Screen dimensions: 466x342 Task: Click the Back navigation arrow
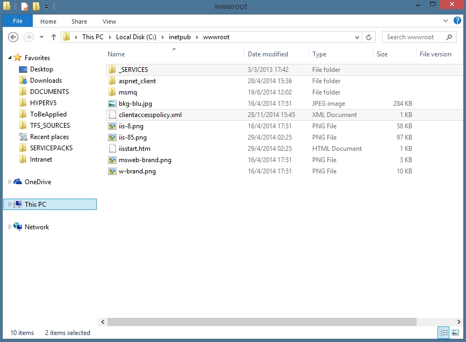(x=14, y=37)
